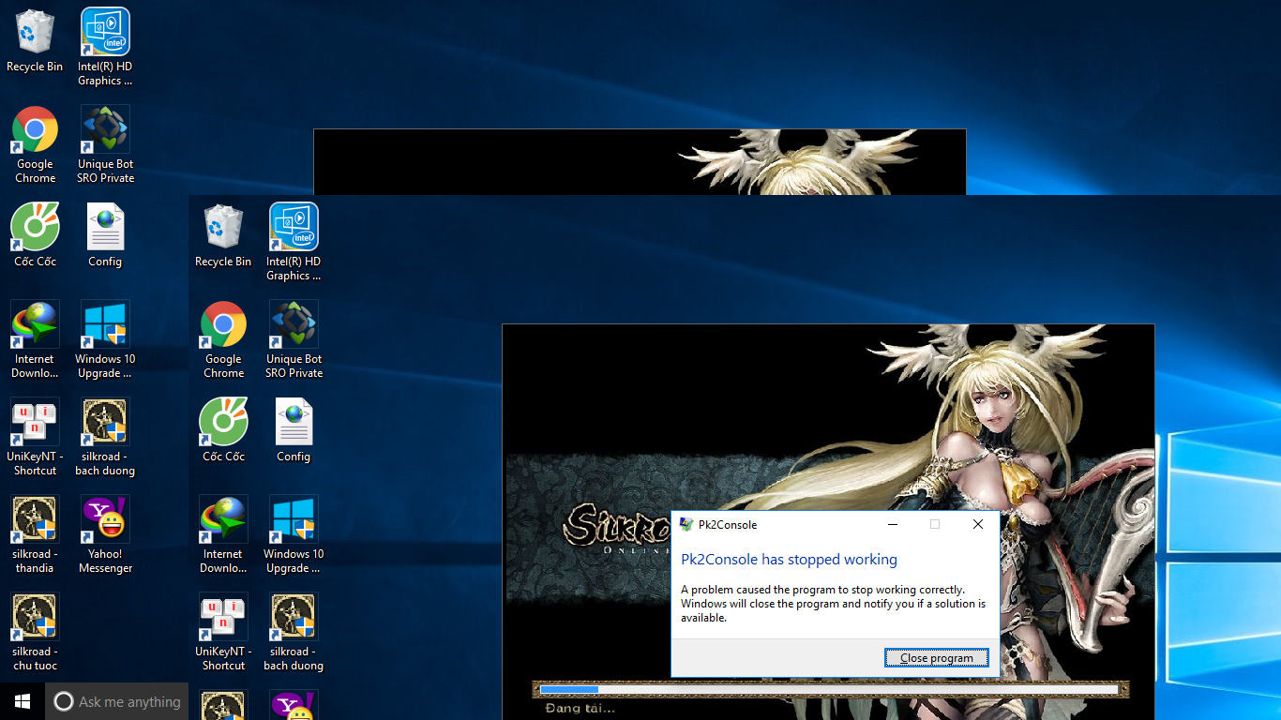Image resolution: width=1281 pixels, height=720 pixels.
Task: Click the Ask me anything search box
Action: [x=117, y=701]
